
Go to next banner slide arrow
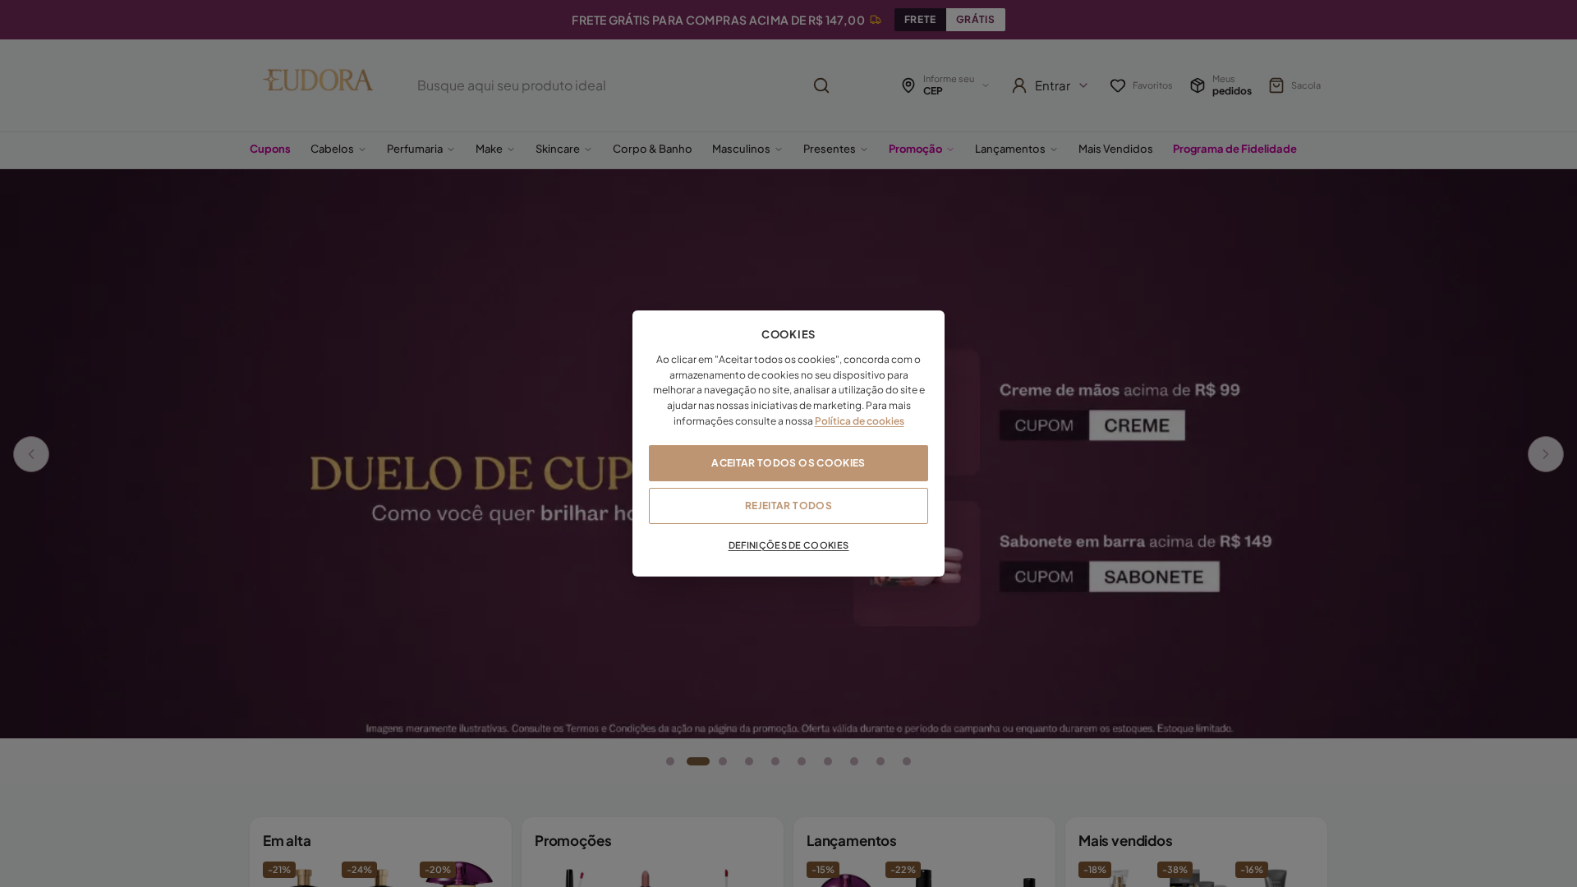click(1546, 454)
